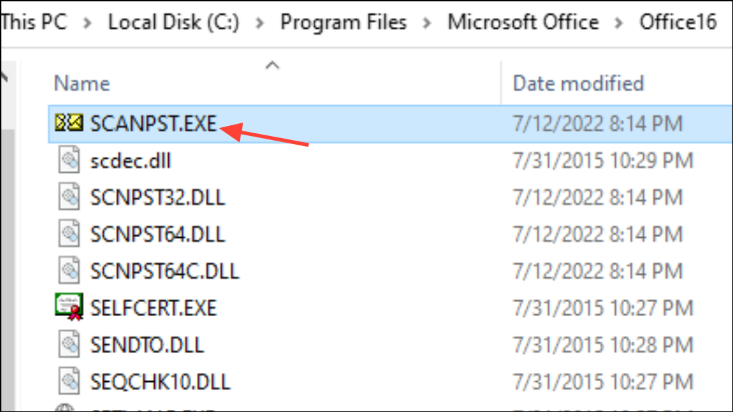Viewport: 733px width, 412px height.
Task: Open the chevron after Microsoft Office
Action: [x=619, y=23]
